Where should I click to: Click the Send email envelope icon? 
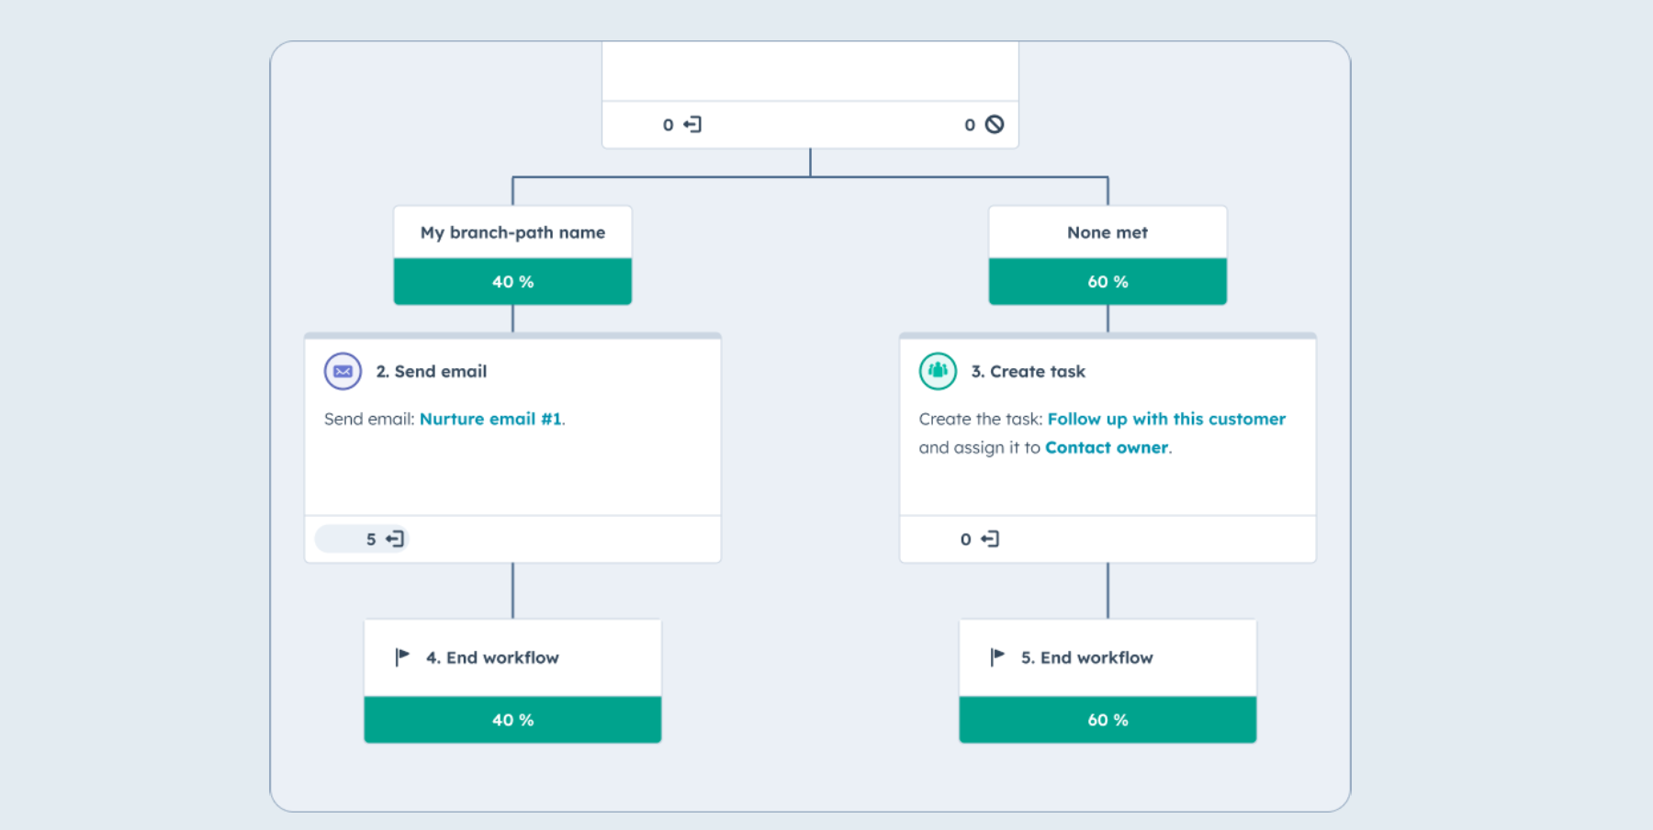pyautogui.click(x=343, y=372)
